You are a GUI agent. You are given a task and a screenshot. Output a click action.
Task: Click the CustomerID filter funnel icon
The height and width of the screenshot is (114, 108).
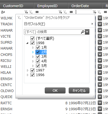click(26, 12)
